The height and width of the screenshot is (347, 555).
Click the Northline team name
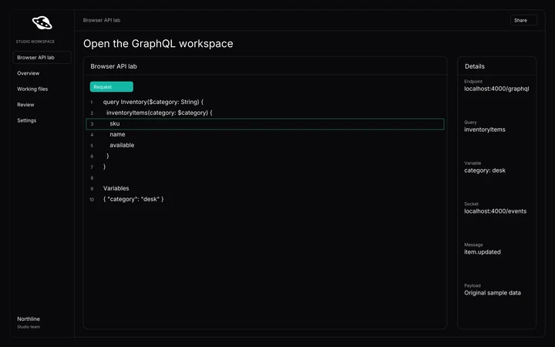point(29,319)
